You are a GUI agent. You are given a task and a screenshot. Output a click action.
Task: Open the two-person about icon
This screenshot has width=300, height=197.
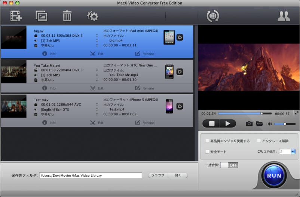point(284,16)
